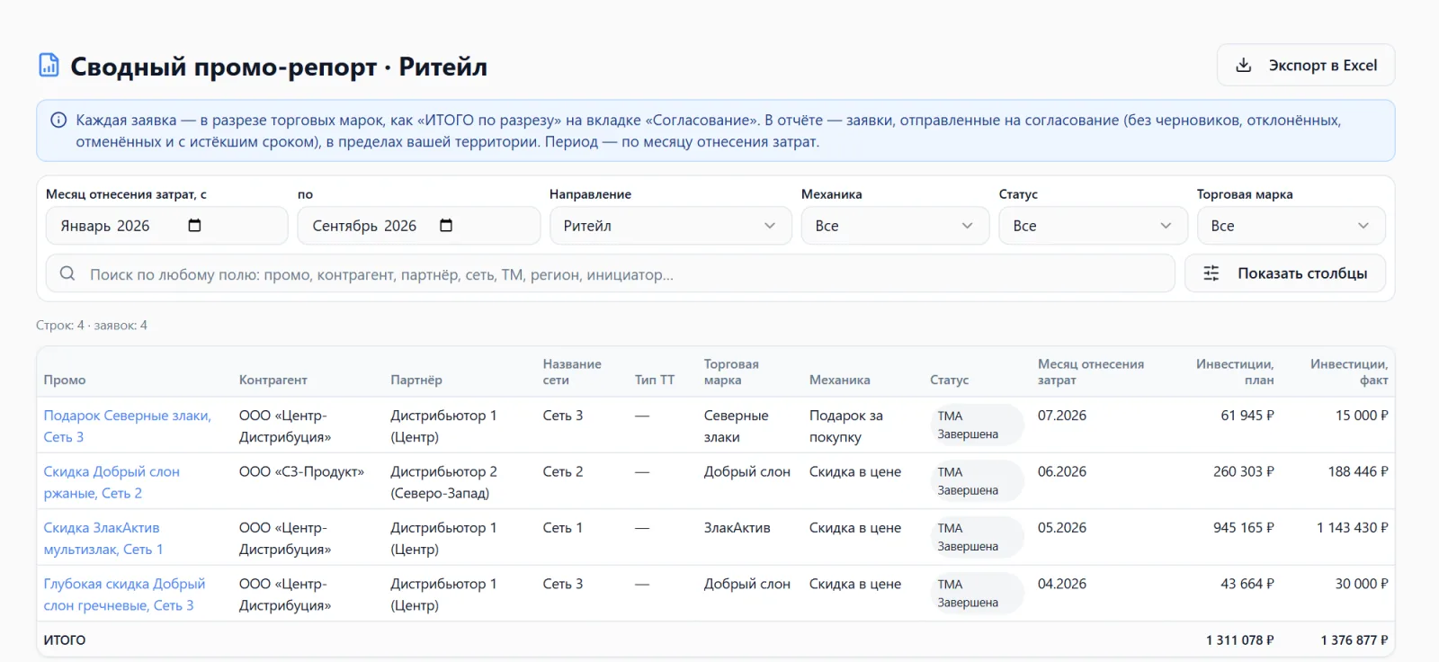The width and height of the screenshot is (1439, 662).
Task: Expand the Статус filter dropdown
Action: point(1093,226)
